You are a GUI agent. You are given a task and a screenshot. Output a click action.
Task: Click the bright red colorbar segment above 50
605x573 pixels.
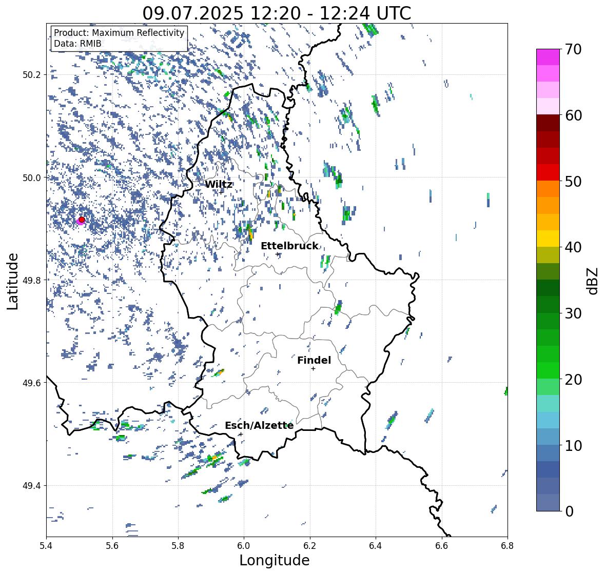pos(548,172)
